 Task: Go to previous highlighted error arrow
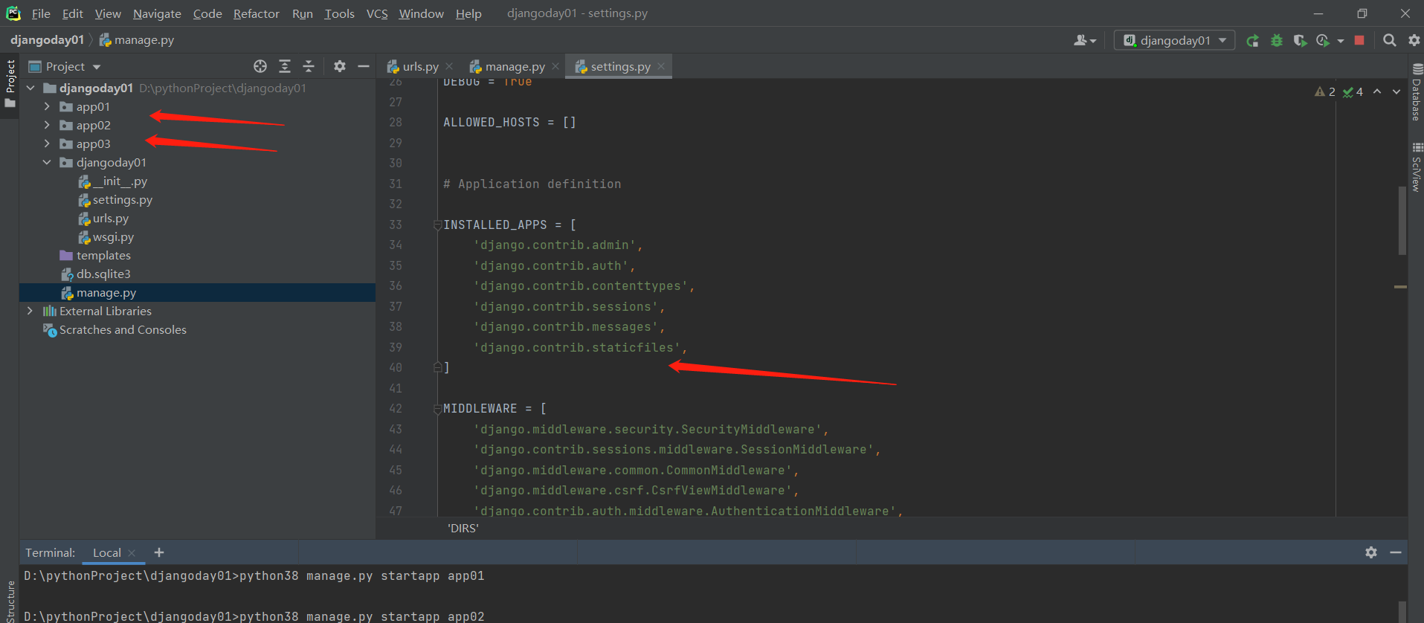click(x=1377, y=92)
